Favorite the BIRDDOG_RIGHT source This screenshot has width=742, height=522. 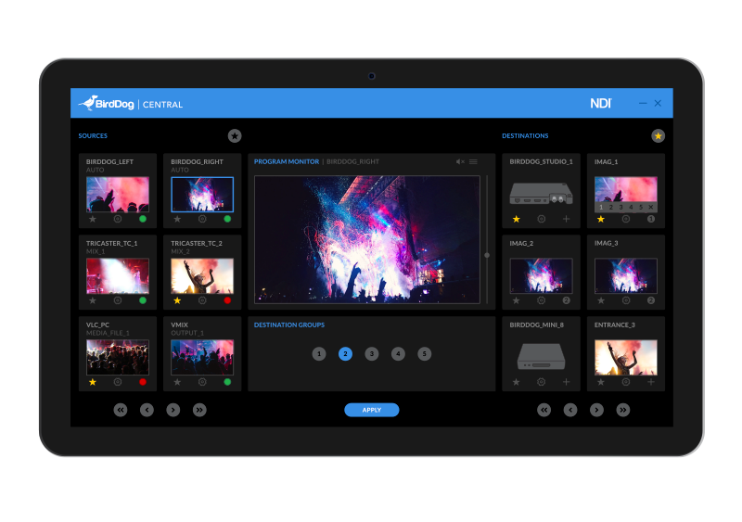pyautogui.click(x=177, y=219)
